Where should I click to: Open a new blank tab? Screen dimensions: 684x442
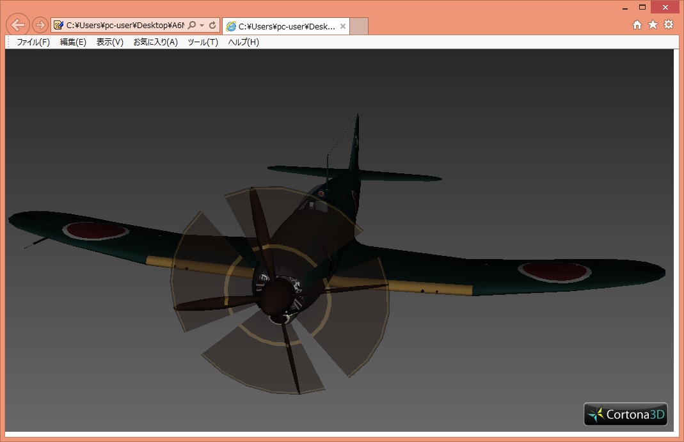point(360,26)
